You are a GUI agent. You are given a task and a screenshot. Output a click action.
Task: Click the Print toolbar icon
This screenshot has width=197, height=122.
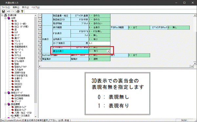(x=18, y=11)
